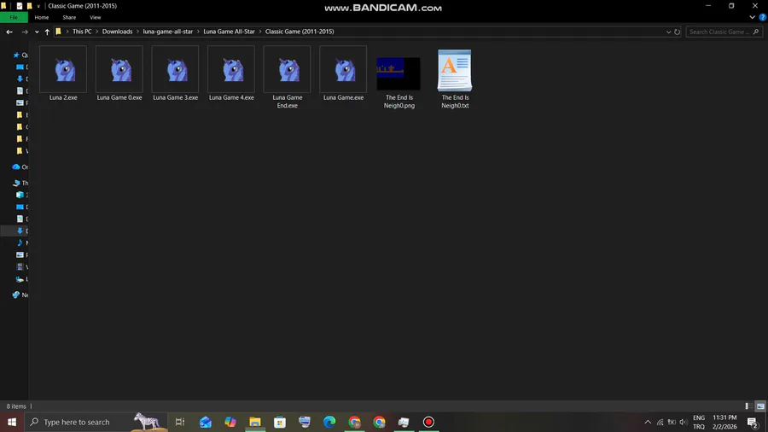This screenshot has height=432, width=768.
Task: Click the Properties checkmark in title bar
Action: (x=19, y=6)
